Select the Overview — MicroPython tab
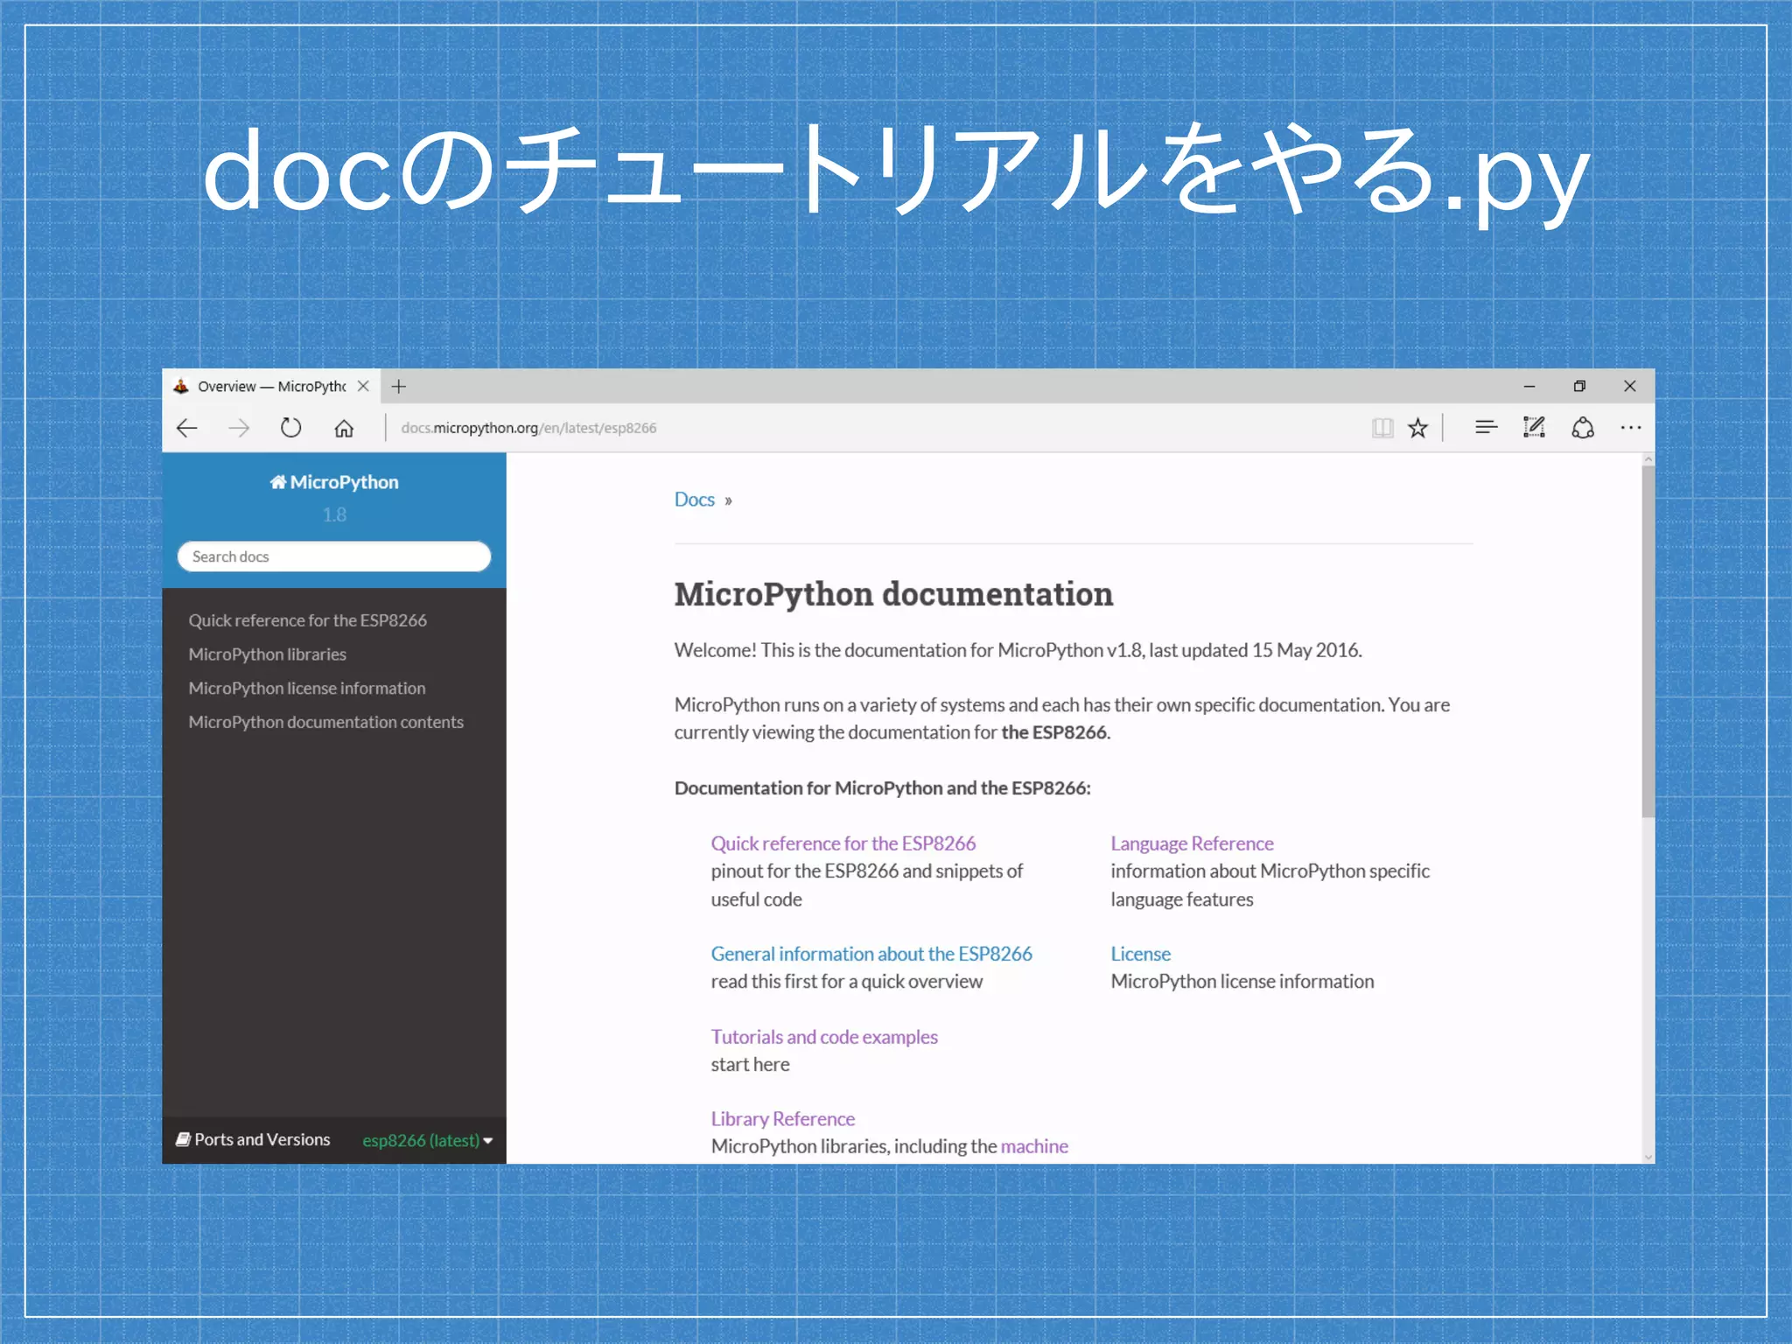1792x1344 pixels. click(x=271, y=386)
